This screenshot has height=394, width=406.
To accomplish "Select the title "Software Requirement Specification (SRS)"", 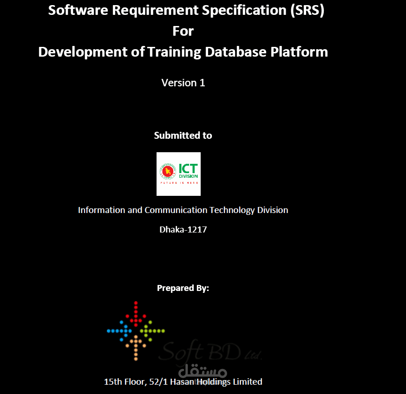I will [x=186, y=11].
